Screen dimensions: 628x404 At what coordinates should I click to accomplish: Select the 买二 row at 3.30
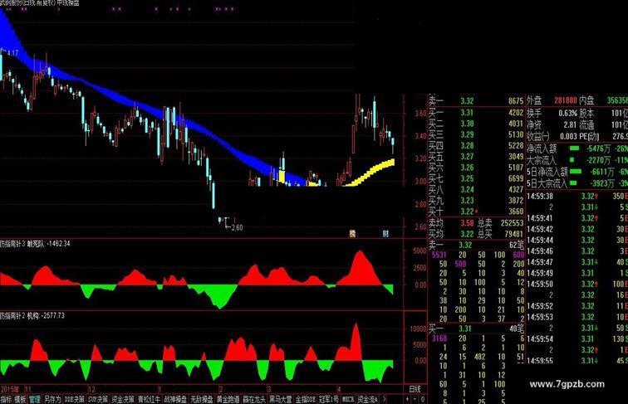point(476,124)
